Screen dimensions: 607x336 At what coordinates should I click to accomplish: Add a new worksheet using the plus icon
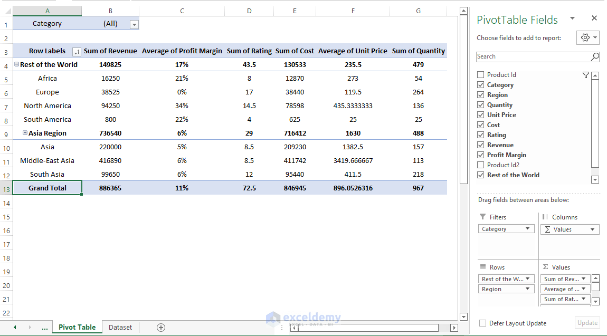[160, 327]
